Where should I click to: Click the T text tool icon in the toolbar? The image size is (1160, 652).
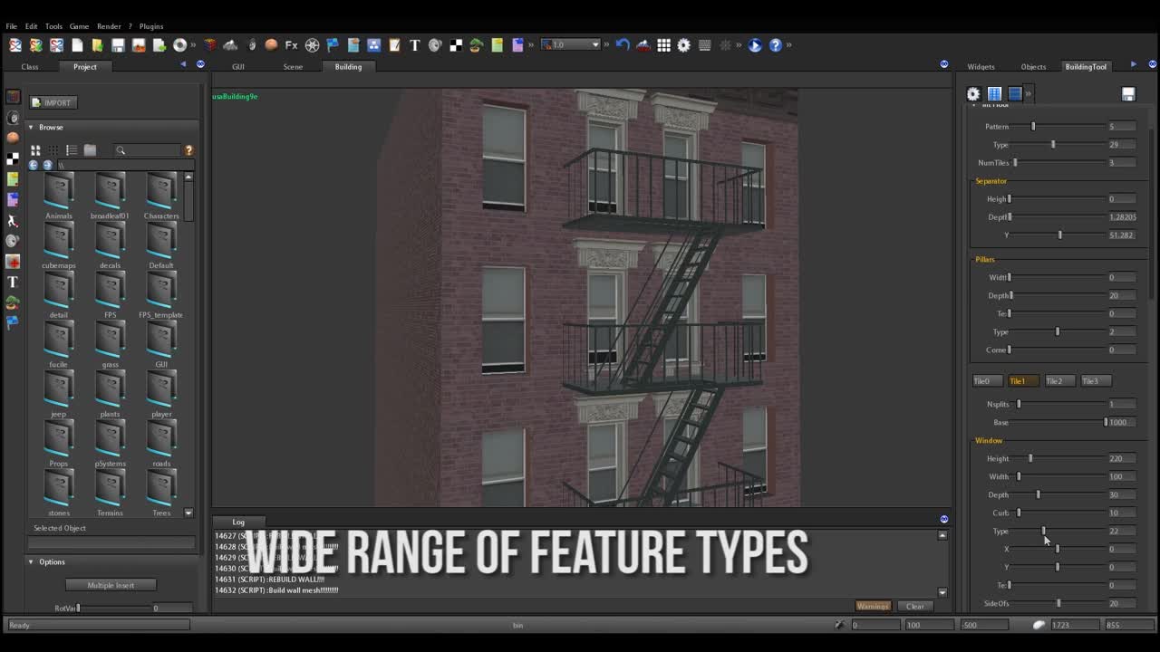tap(413, 44)
